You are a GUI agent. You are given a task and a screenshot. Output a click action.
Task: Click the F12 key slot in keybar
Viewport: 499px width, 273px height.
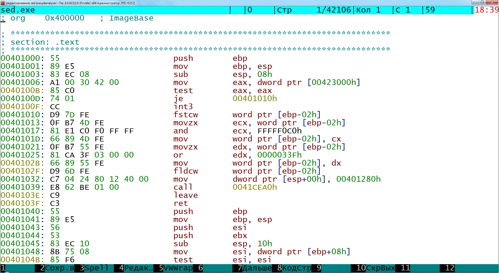click(472, 268)
